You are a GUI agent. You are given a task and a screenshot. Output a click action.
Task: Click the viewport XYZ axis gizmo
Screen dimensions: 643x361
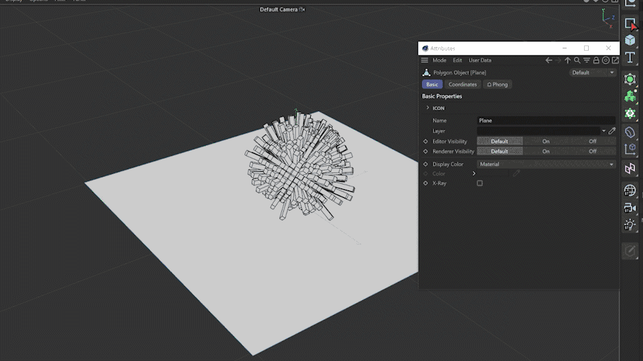tap(608, 19)
